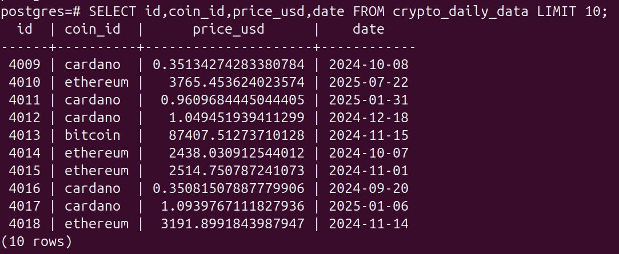Click the (10 rows) summary text
Image resolution: width=619 pixels, height=254 pixels.
click(37, 241)
